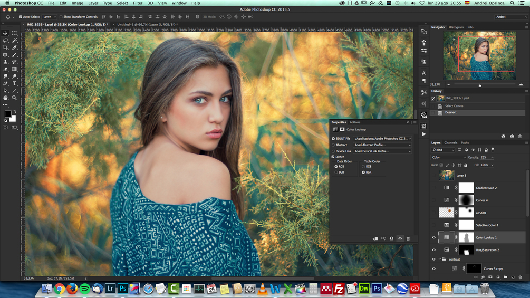The height and width of the screenshot is (298, 530).
Task: Choose BGR under Data Order
Action: click(336, 172)
